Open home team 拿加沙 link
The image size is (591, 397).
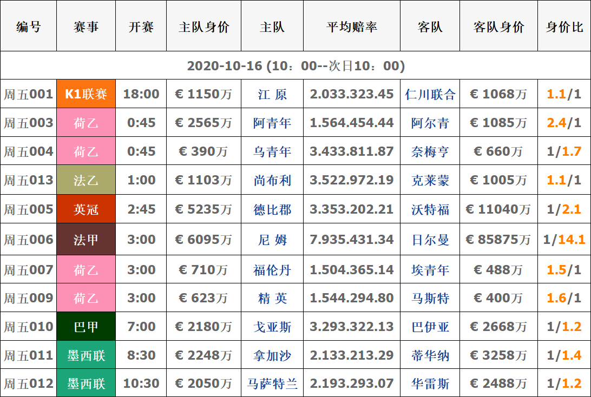click(x=272, y=355)
